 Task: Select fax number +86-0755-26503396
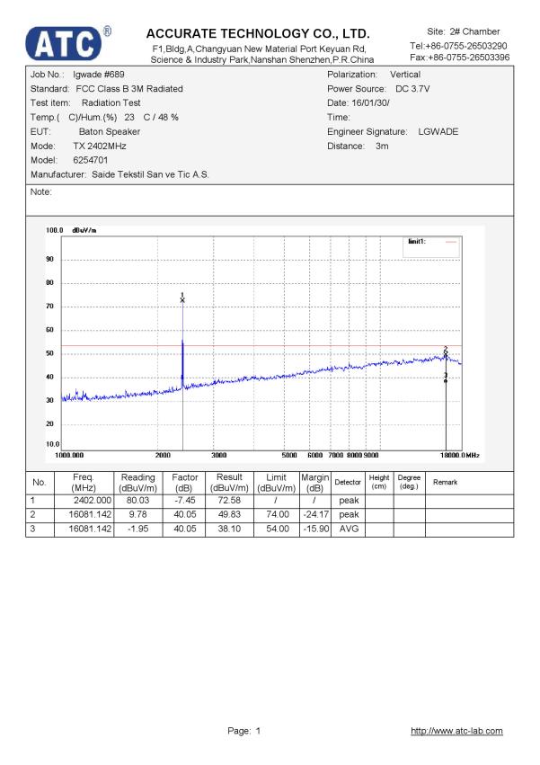point(468,57)
